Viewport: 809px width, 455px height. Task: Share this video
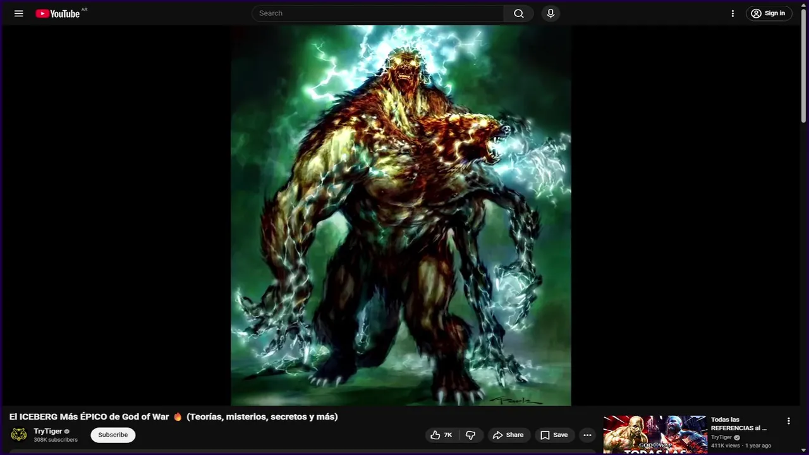pyautogui.click(x=508, y=435)
